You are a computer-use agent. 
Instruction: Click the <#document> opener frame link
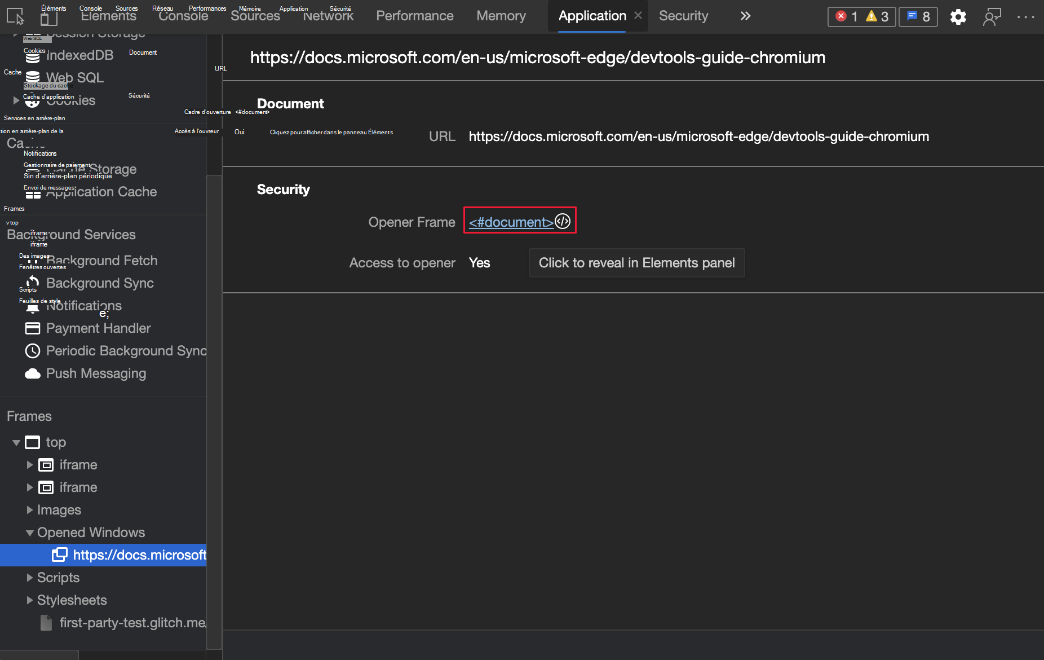pos(511,222)
